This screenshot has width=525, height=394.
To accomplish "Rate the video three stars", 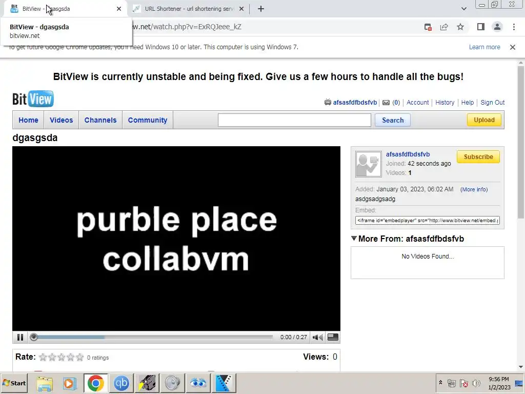I will point(62,357).
